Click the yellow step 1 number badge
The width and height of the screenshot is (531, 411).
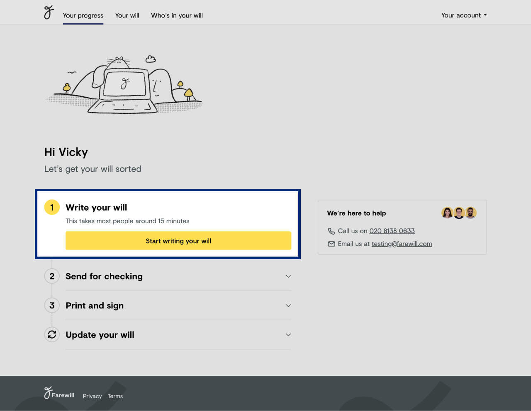click(52, 207)
